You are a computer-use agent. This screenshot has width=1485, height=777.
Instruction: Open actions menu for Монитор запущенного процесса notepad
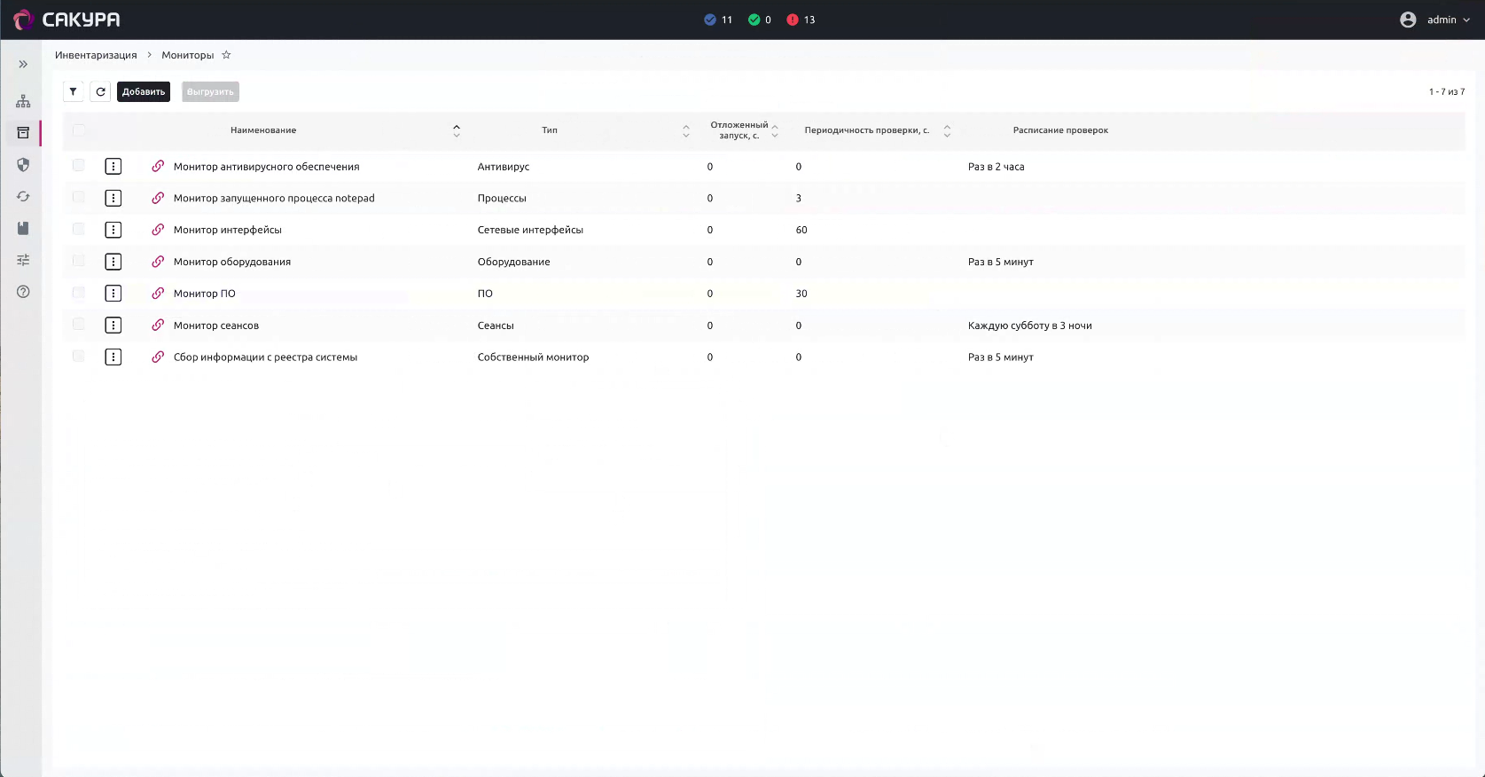(x=113, y=198)
